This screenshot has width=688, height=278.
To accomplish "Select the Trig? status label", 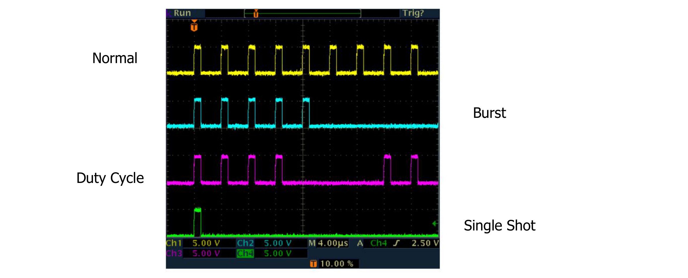I will (x=413, y=13).
